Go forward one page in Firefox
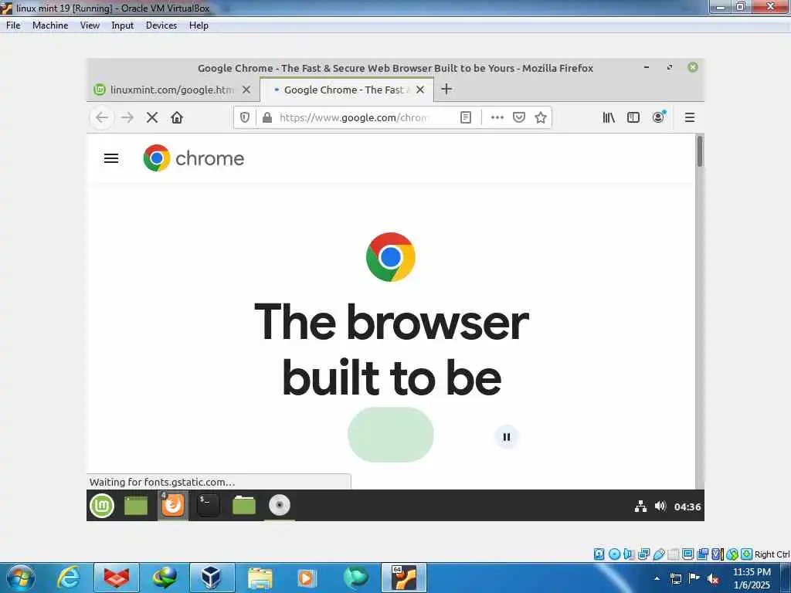Viewport: 791px width, 593px height. click(127, 117)
